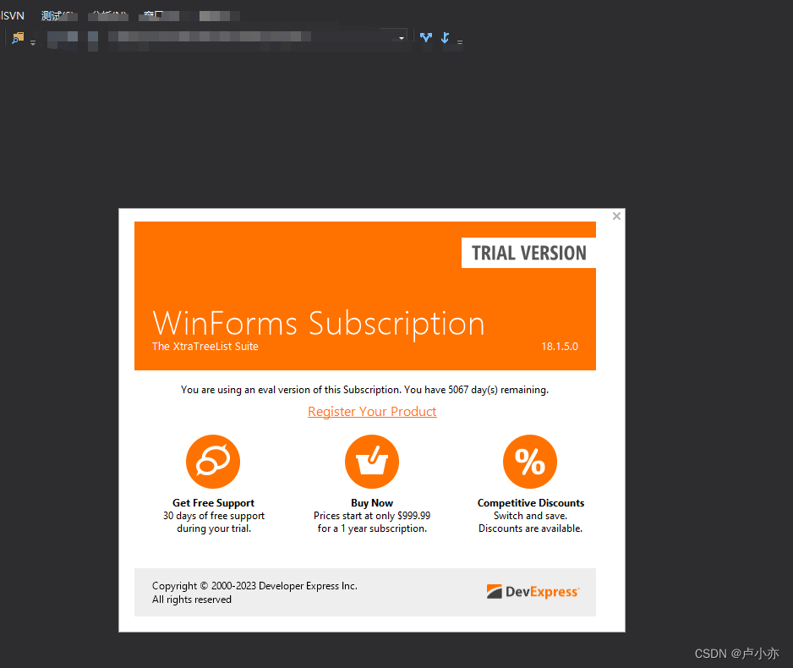Select the Get Free Support icon
793x668 pixels.
point(213,461)
